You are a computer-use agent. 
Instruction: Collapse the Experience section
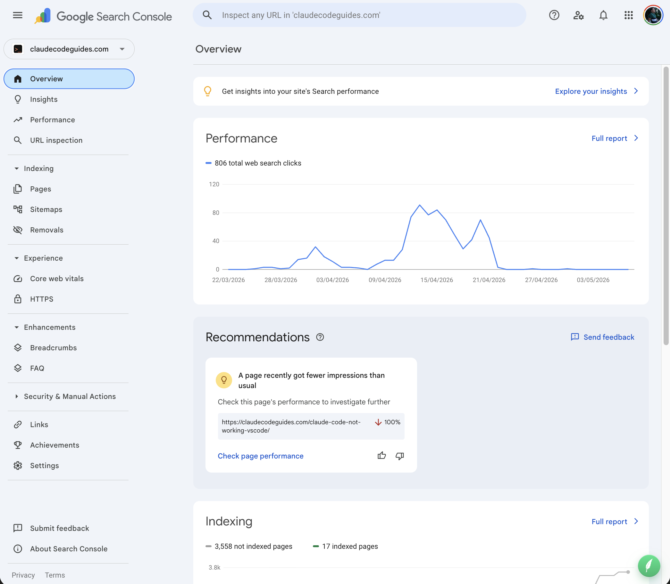[38, 258]
